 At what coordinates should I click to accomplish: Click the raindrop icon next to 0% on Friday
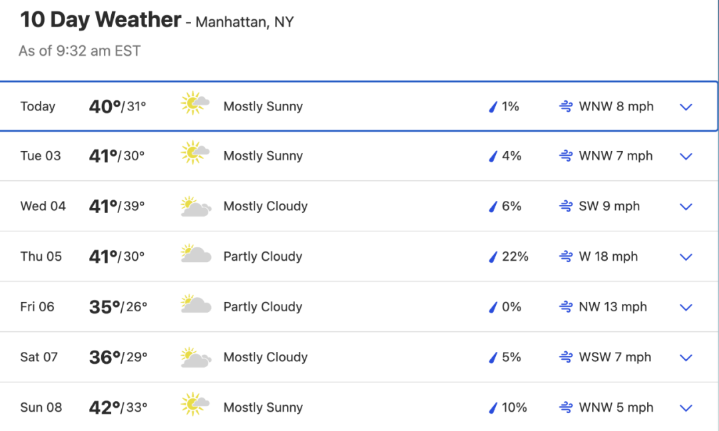point(493,307)
